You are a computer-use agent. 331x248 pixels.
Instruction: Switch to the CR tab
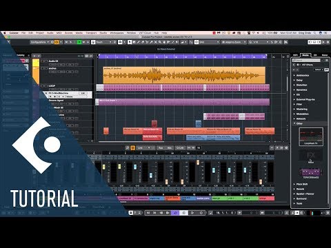pos(315,55)
